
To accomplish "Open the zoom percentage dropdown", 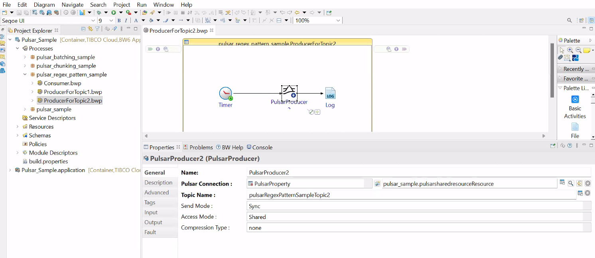I will [338, 21].
